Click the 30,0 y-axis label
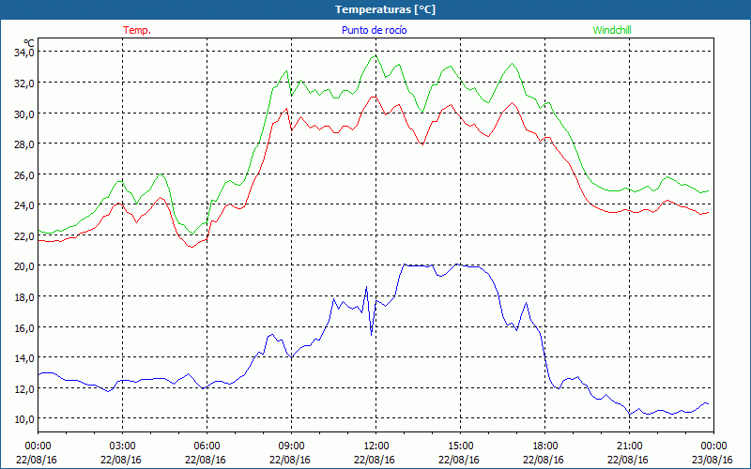The width and height of the screenshot is (751, 469). 24,113
